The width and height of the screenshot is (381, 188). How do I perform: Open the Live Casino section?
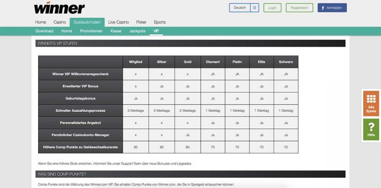[118, 22]
